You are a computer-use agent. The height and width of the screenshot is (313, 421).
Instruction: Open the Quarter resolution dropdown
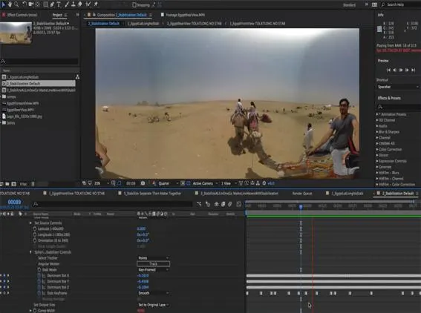[x=169, y=183]
